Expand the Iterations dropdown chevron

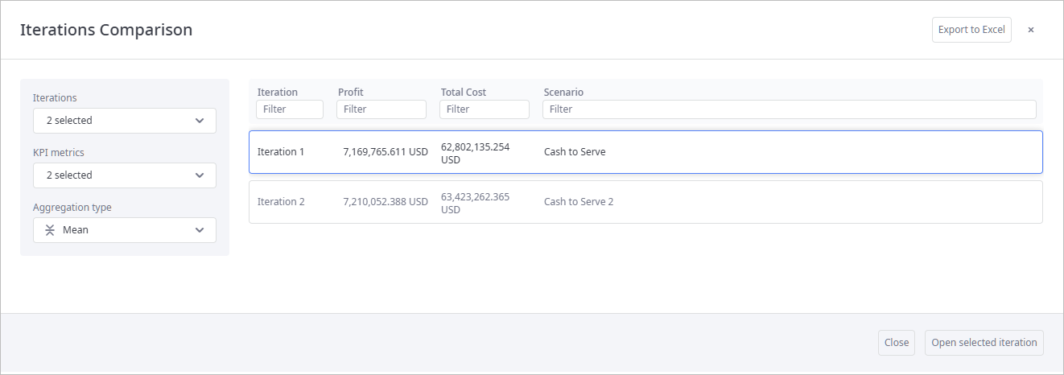(x=200, y=121)
